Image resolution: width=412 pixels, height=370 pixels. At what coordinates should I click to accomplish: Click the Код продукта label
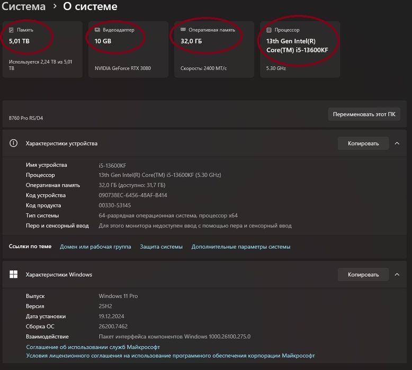click(x=43, y=205)
